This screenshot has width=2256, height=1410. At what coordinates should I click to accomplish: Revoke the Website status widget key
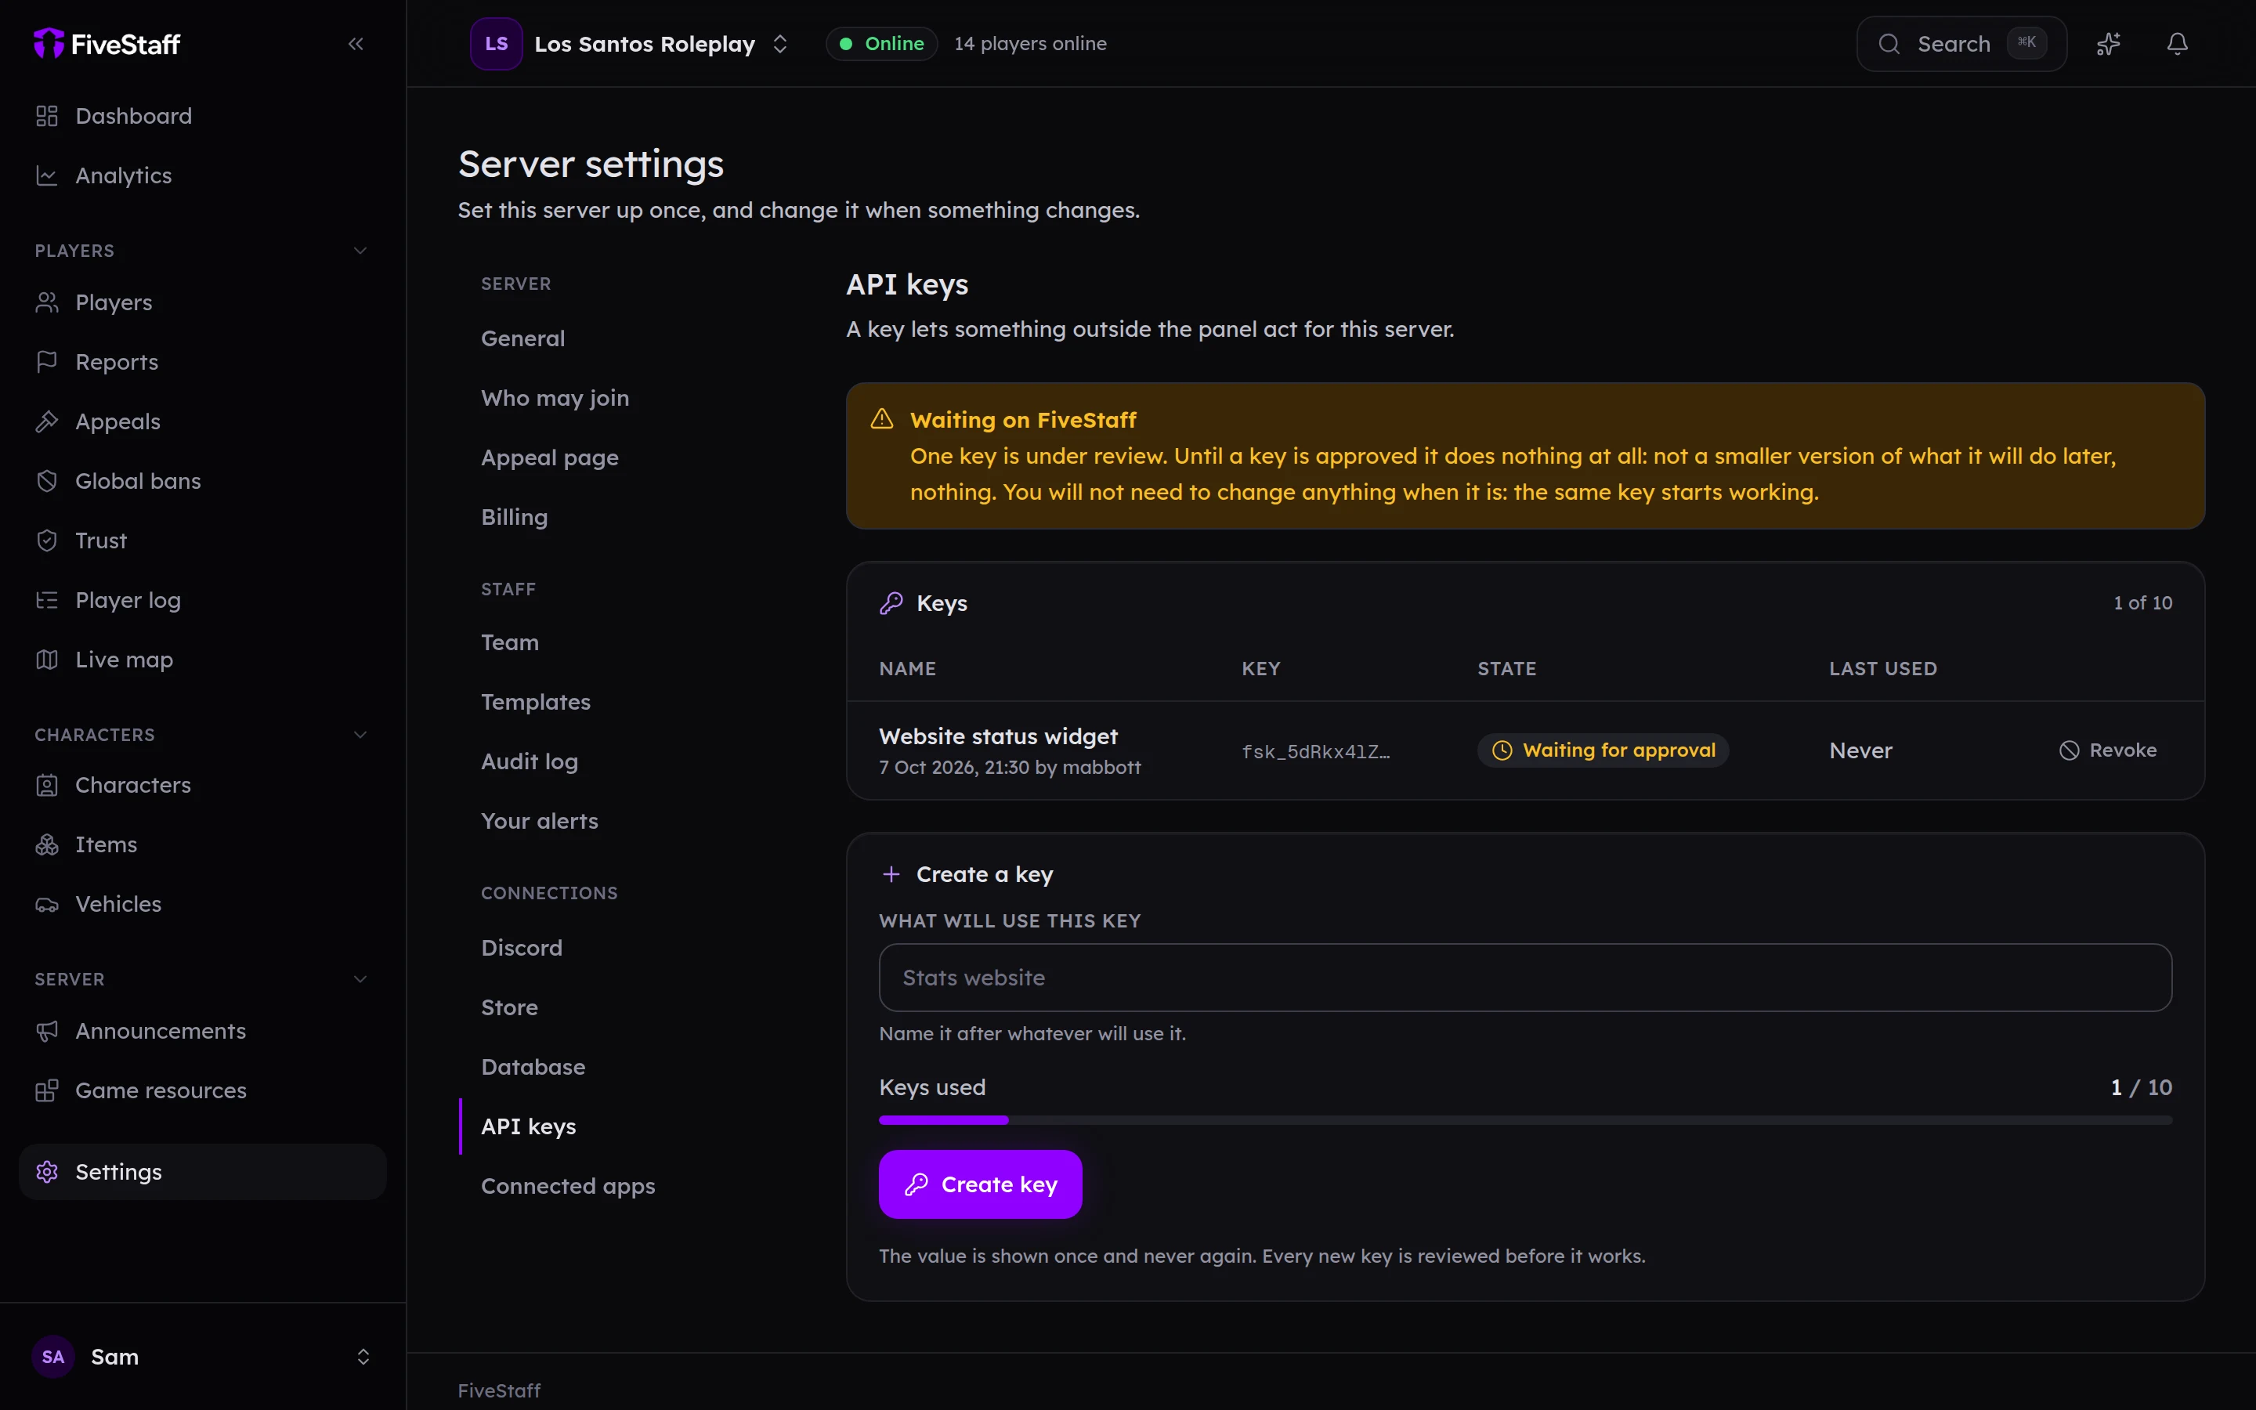click(2108, 750)
